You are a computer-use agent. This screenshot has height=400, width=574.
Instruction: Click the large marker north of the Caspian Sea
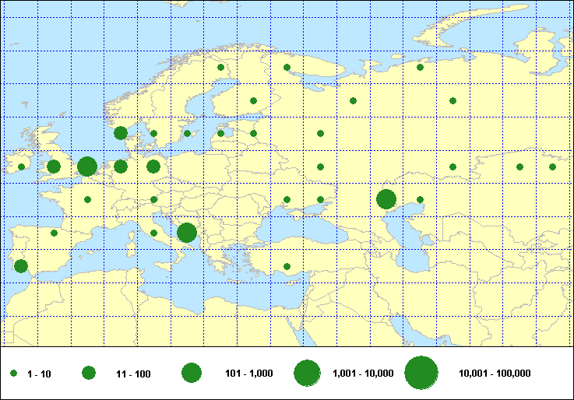click(x=386, y=199)
